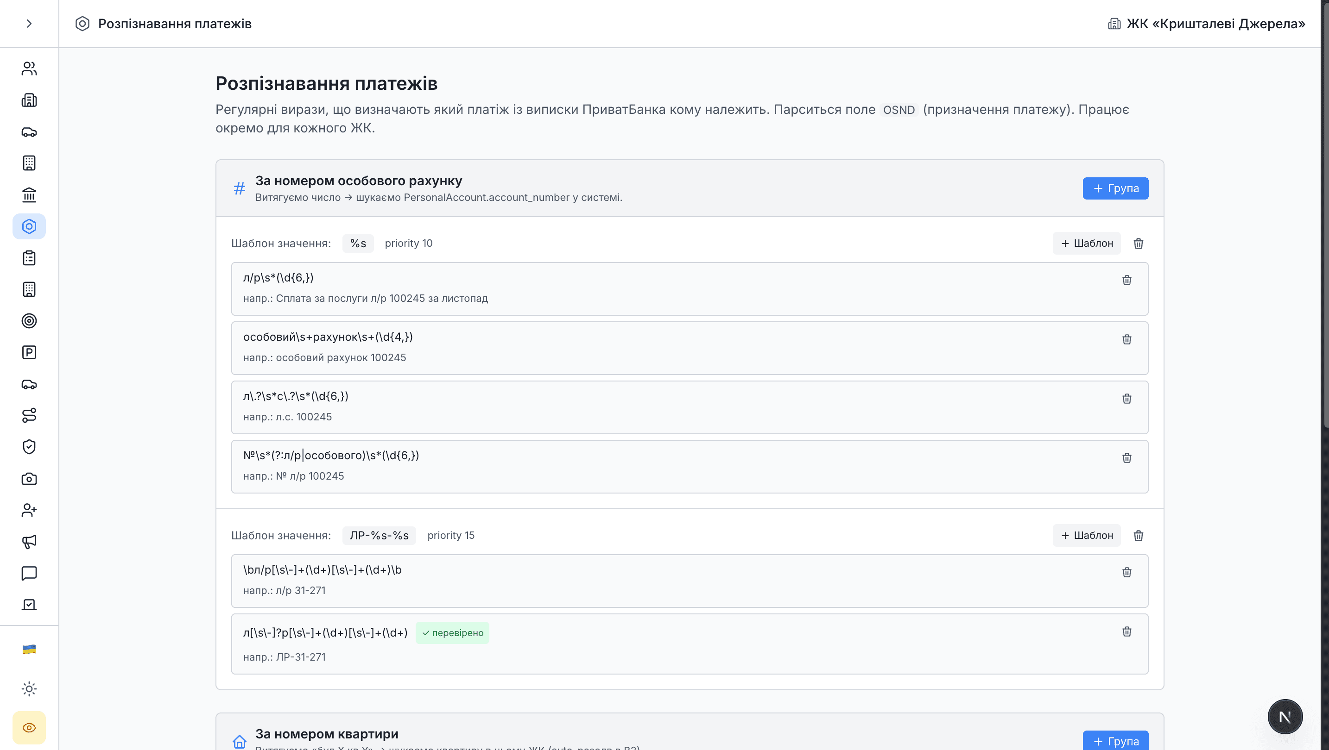The height and width of the screenshot is (750, 1329).
Task: Click example text 'напр.: № л/р 100245'
Action: tap(293, 476)
